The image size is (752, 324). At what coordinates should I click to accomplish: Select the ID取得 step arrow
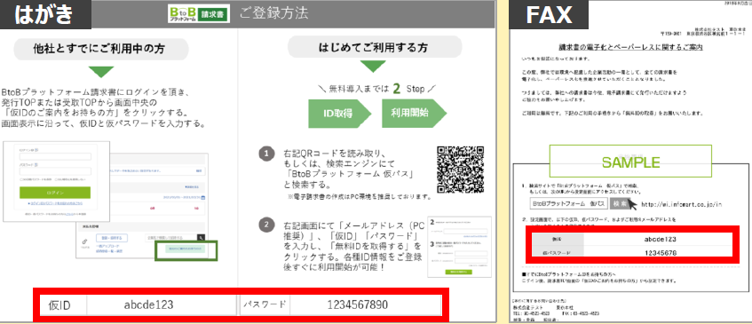[340, 114]
